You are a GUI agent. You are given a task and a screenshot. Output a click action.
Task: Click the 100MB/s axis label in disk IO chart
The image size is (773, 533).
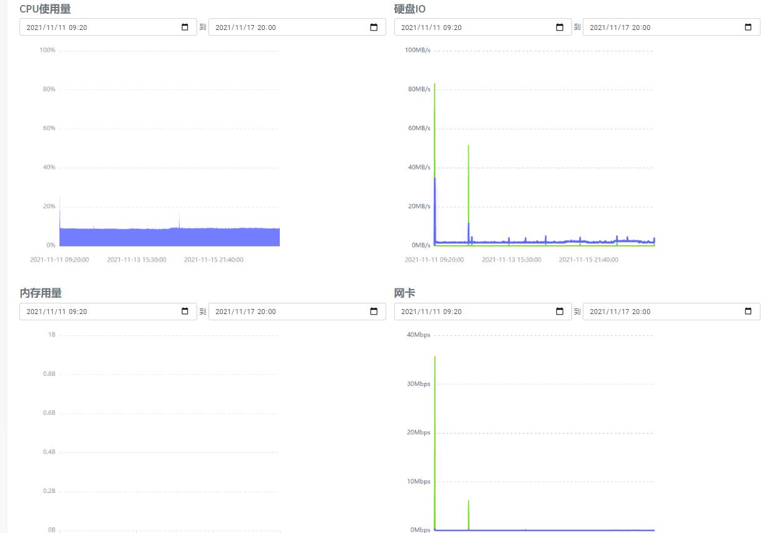tap(417, 50)
